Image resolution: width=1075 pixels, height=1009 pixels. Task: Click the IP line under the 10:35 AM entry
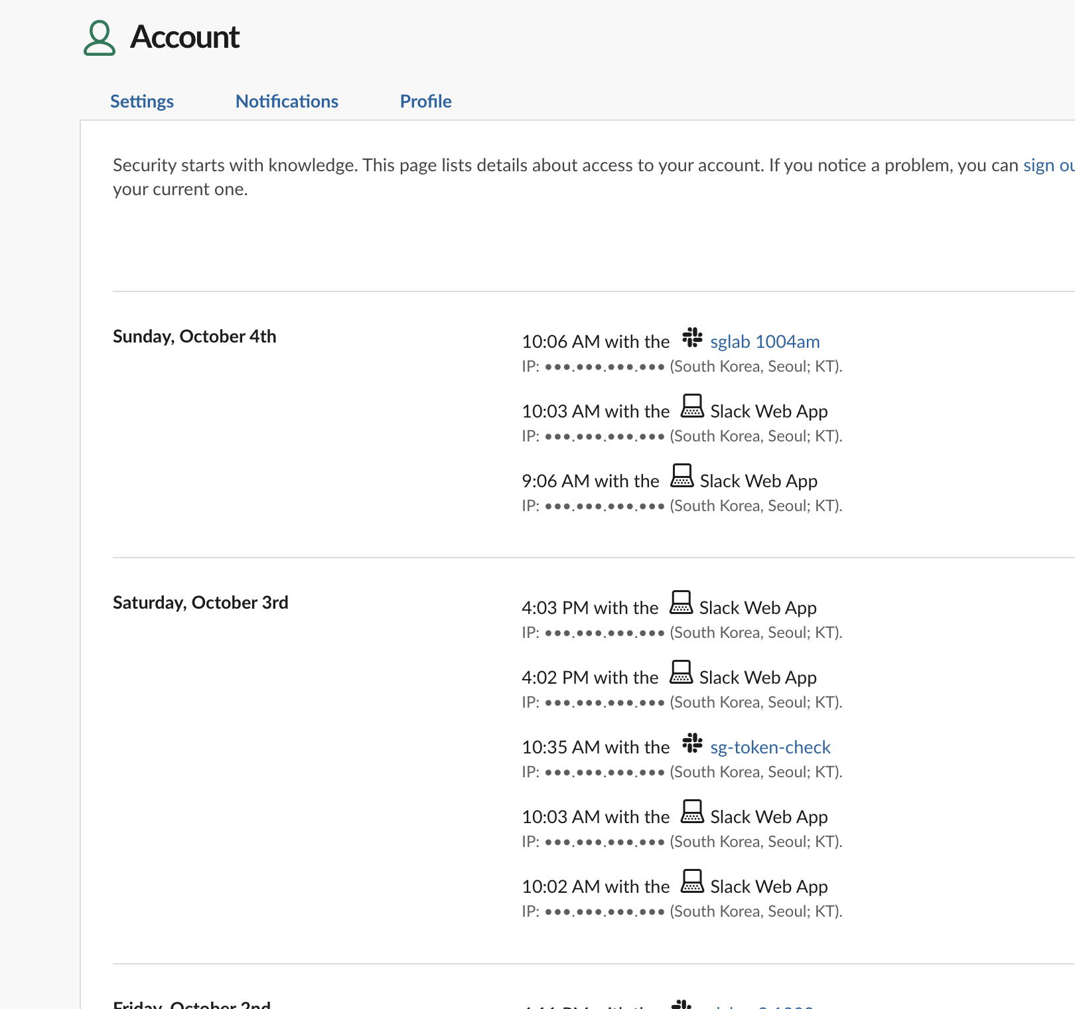point(682,772)
